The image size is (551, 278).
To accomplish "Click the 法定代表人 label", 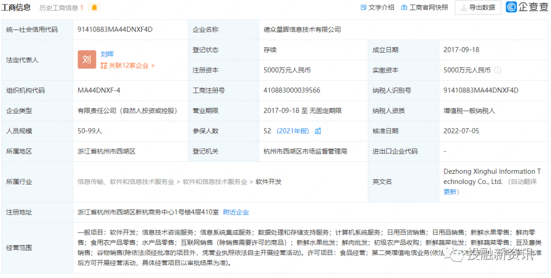I will point(22,60).
